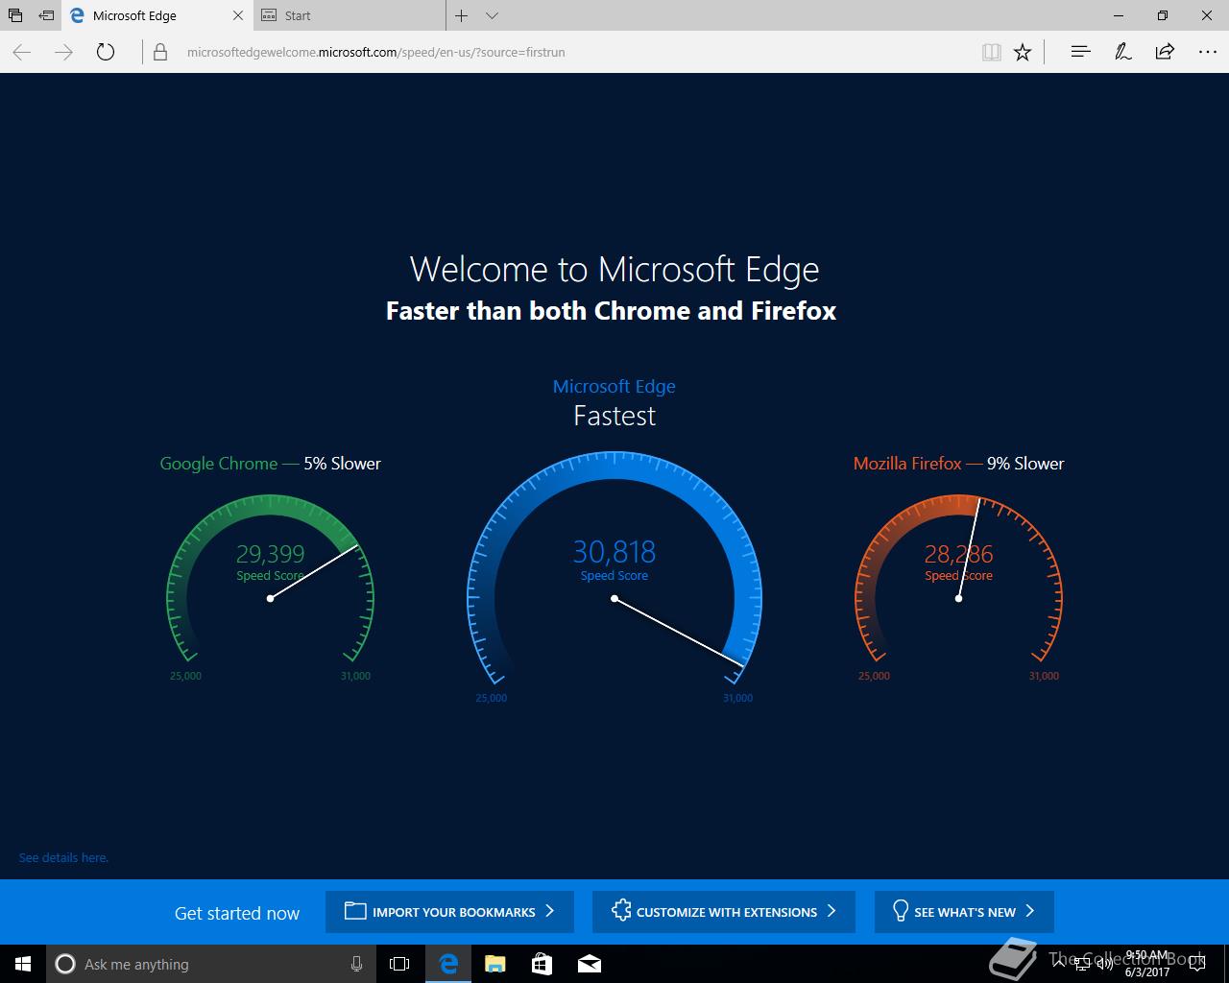Click the tabs you've set aside icon
Screen dimensions: 1229x983
coord(14,15)
